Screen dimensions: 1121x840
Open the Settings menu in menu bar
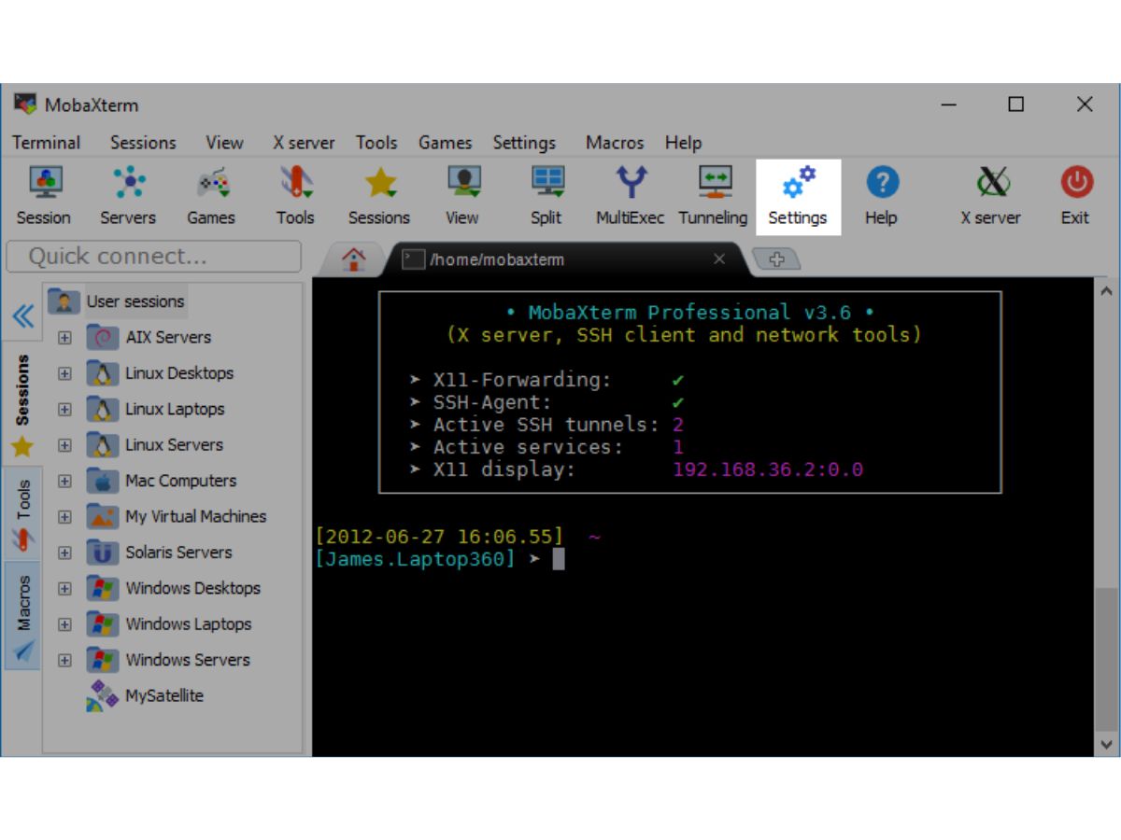[x=524, y=143]
